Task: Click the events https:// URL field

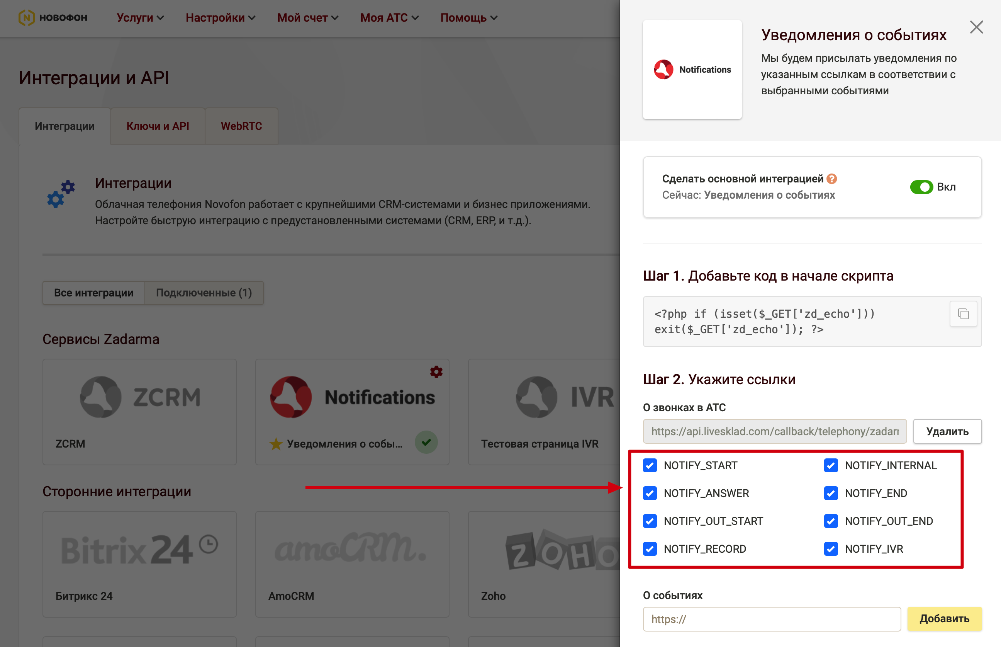Action: tap(772, 619)
